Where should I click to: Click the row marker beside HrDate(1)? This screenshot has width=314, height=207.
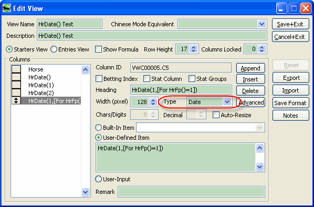tap(16, 85)
